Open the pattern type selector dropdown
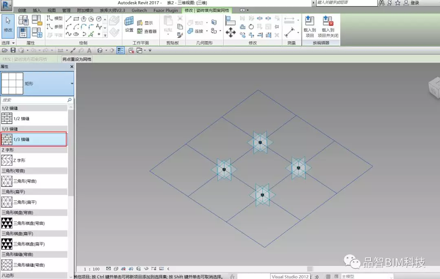This screenshot has width=440, height=279. [72, 83]
